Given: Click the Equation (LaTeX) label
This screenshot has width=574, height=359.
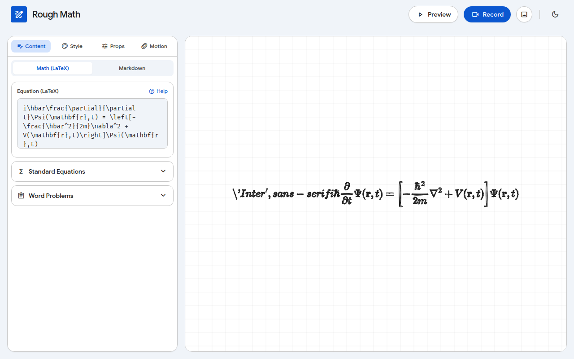Looking at the screenshot, I should tap(38, 91).
